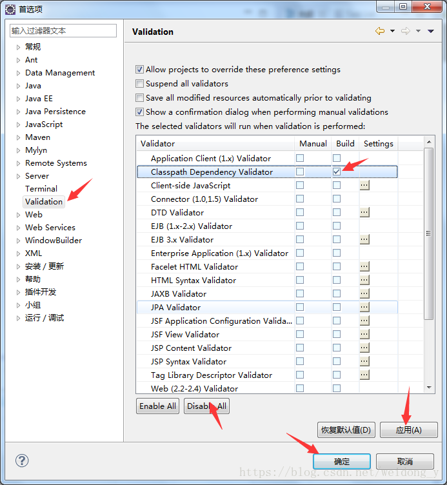Viewport: 447px width, 485px height.
Task: Check Manual for JPA Validator
Action: 300,307
